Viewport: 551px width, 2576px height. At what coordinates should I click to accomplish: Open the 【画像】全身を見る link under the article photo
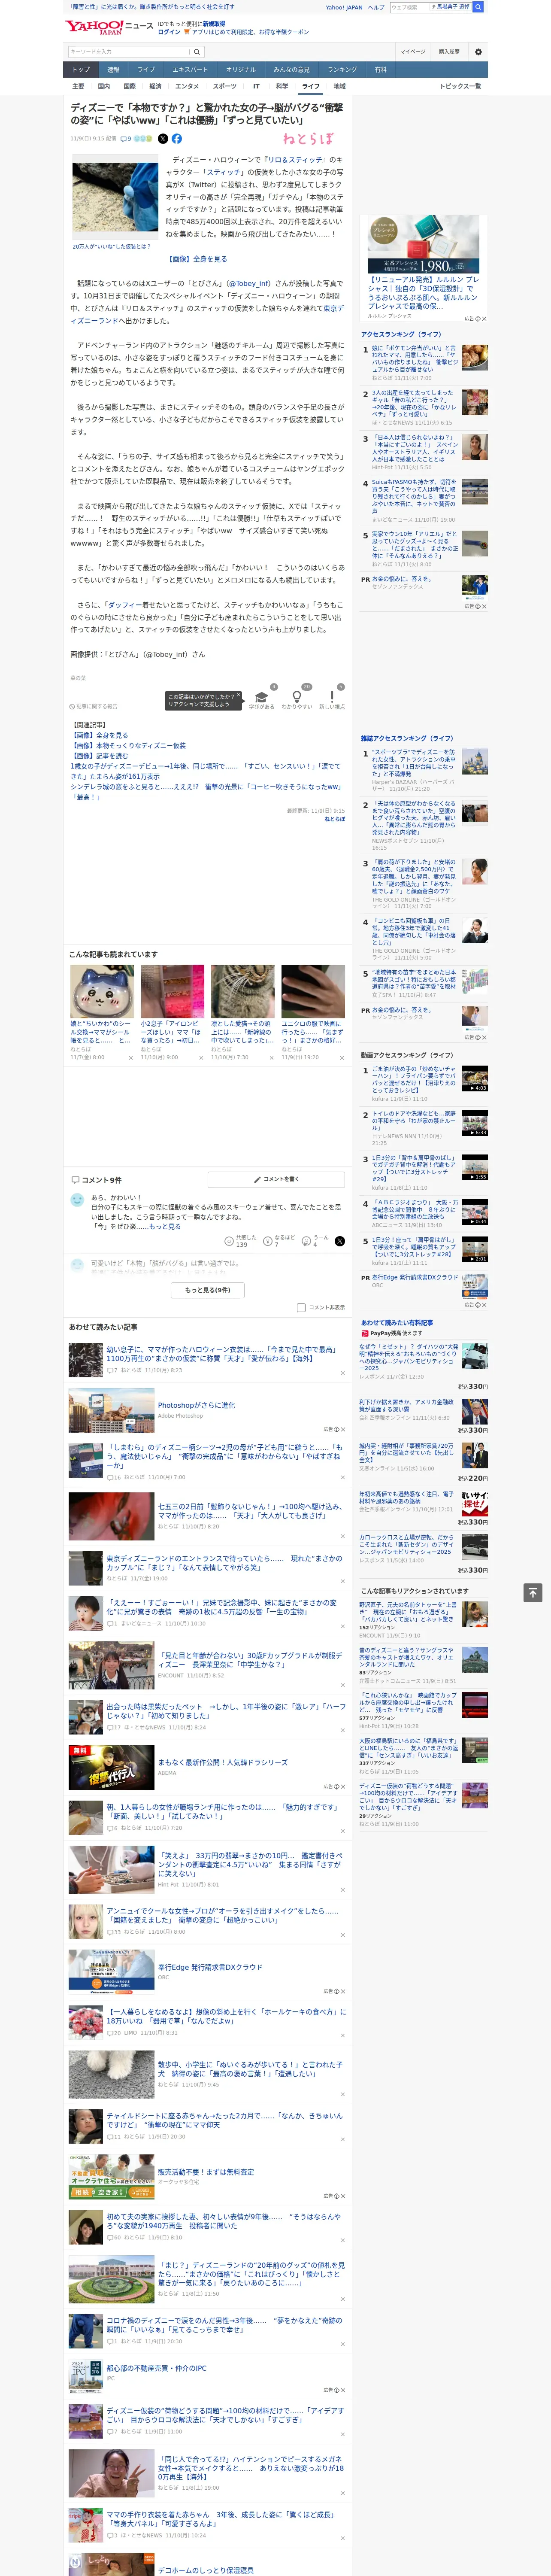[x=197, y=259]
